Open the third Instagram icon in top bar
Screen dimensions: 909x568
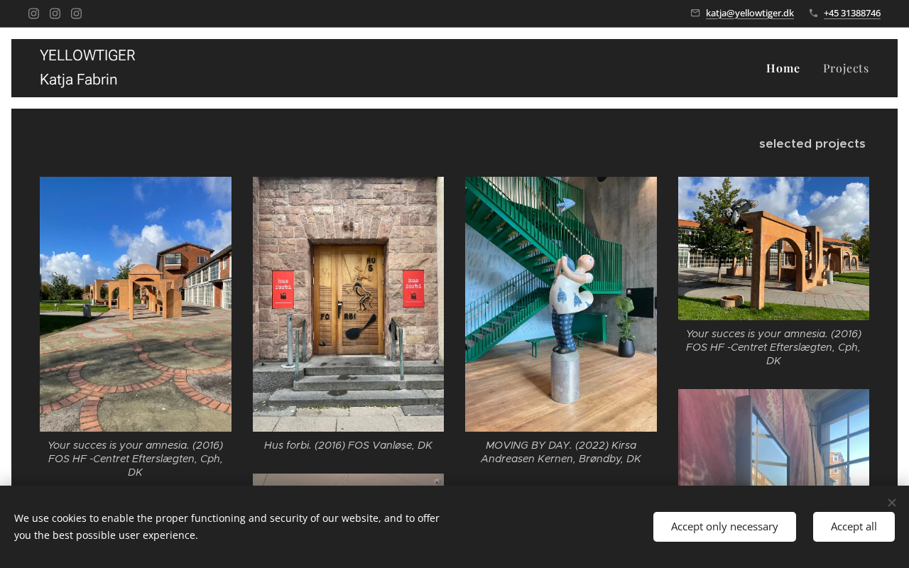point(76,13)
